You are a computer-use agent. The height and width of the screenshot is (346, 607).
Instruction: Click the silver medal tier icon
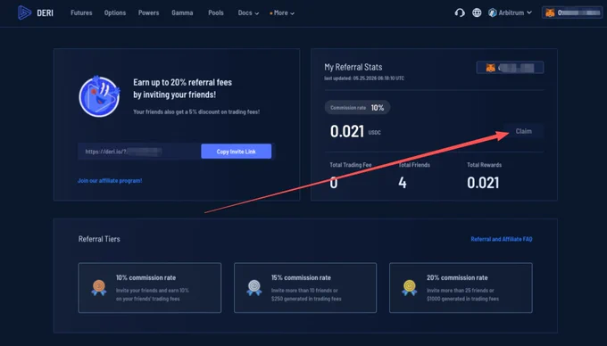click(254, 288)
